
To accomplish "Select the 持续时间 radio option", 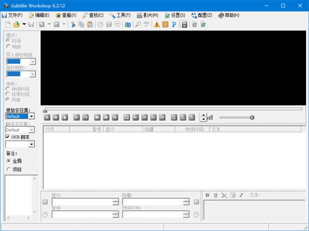I will click(8, 89).
